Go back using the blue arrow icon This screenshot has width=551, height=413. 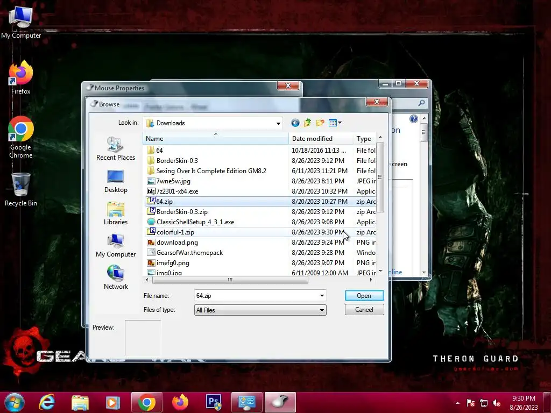295,123
